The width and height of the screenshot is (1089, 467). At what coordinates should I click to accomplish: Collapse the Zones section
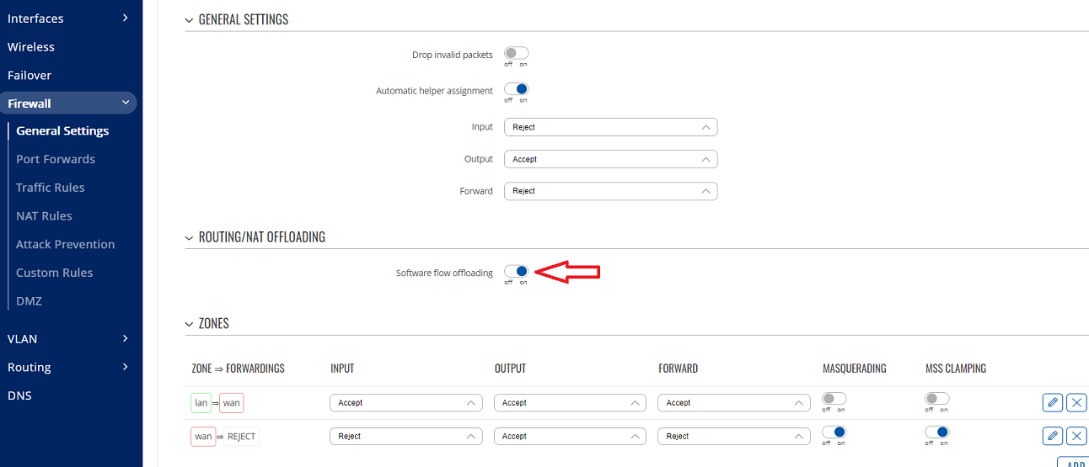pos(189,324)
